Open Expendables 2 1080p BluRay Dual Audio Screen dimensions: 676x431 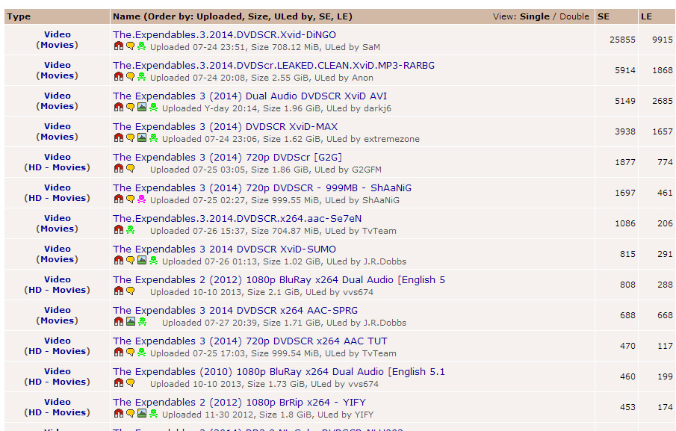[279, 279]
